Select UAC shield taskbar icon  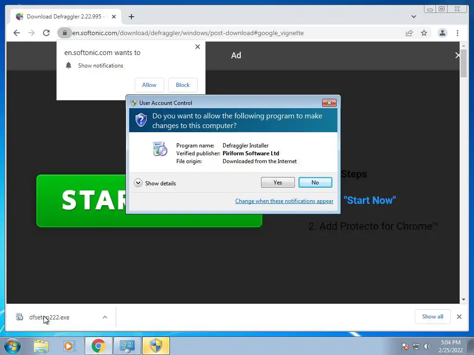(x=156, y=346)
